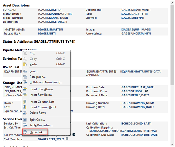Click the Insert Row Above icon
The height and width of the screenshot is (147, 175).
(25, 89)
